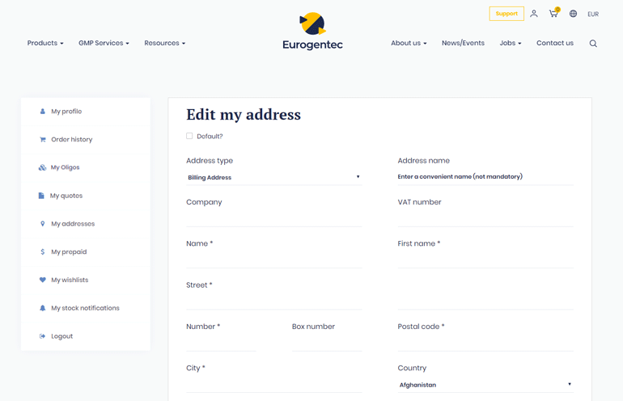Click the user account icon in header
623x401 pixels.
tap(534, 14)
